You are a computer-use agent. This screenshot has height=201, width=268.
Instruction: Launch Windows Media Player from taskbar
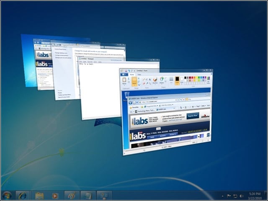(55, 196)
